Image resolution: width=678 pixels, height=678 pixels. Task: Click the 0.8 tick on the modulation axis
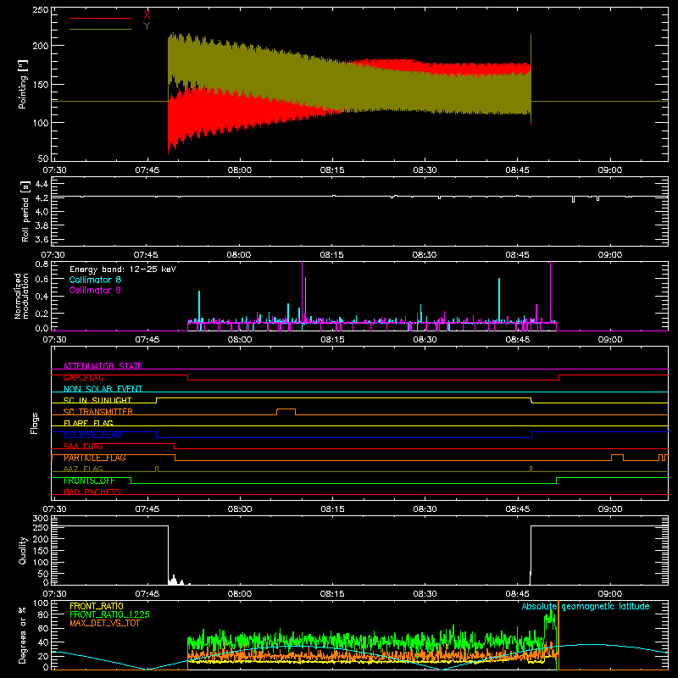pos(42,264)
